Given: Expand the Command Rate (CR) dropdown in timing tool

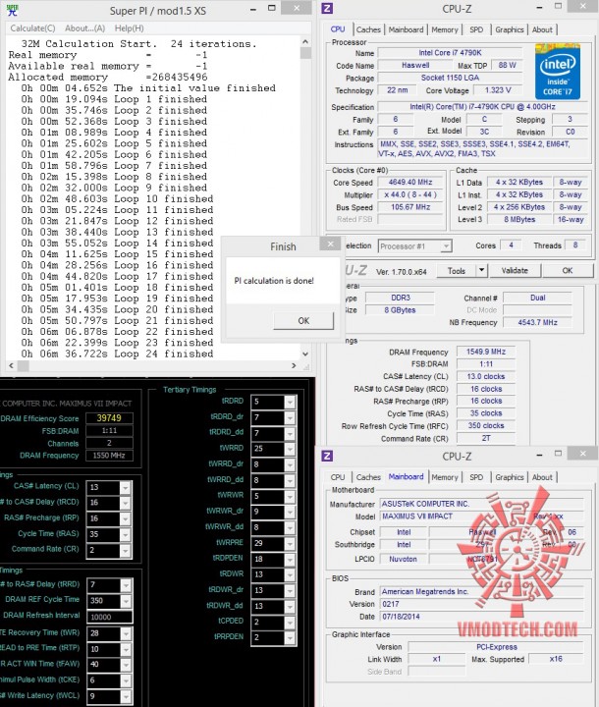Looking at the screenshot, I should coord(126,550).
